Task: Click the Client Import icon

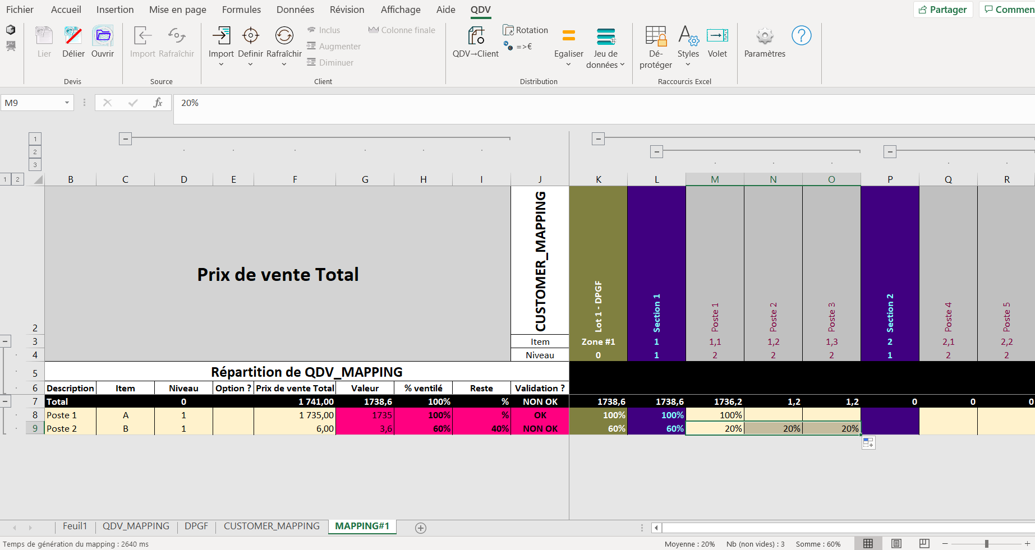Action: coord(221,36)
